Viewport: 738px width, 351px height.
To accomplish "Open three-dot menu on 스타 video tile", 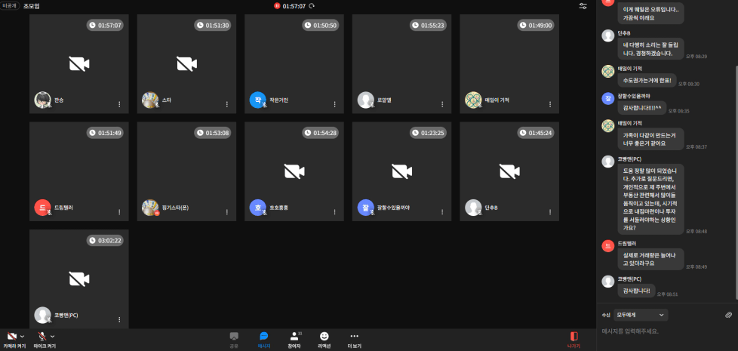I will click(x=226, y=104).
